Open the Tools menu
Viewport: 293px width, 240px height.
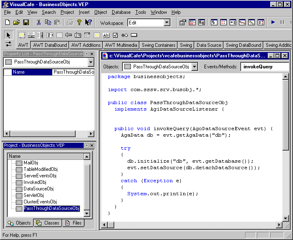(141, 12)
